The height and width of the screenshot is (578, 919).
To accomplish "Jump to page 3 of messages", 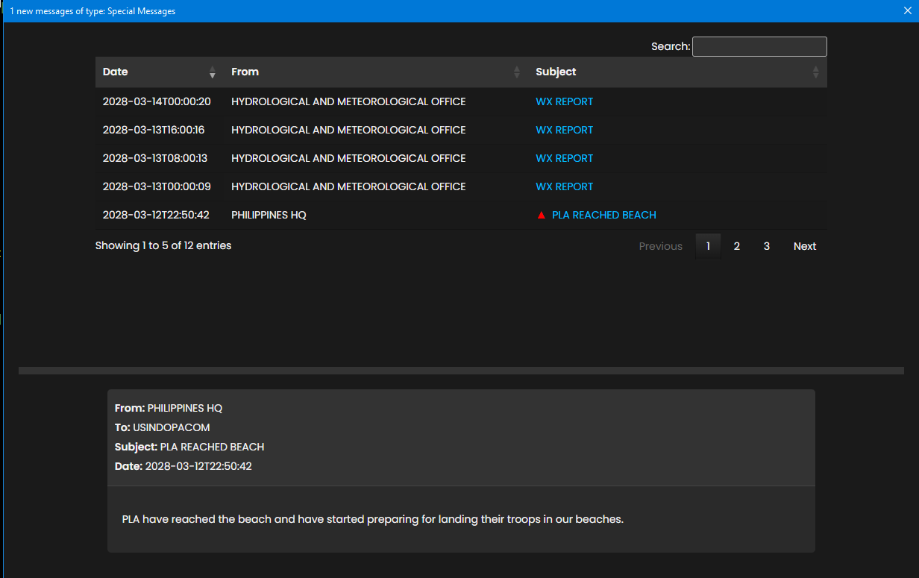I will click(767, 246).
